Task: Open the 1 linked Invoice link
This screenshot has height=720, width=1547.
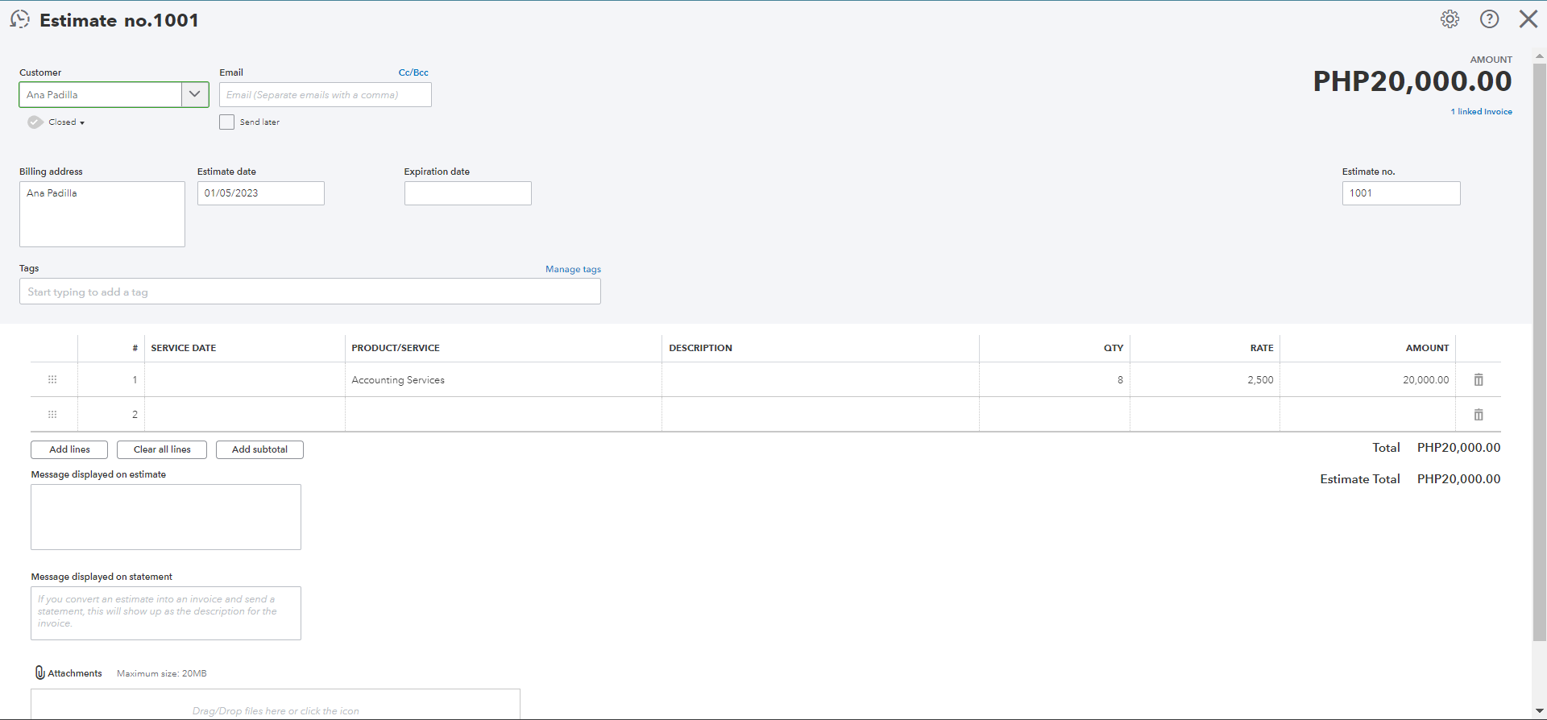Action: 1481,112
